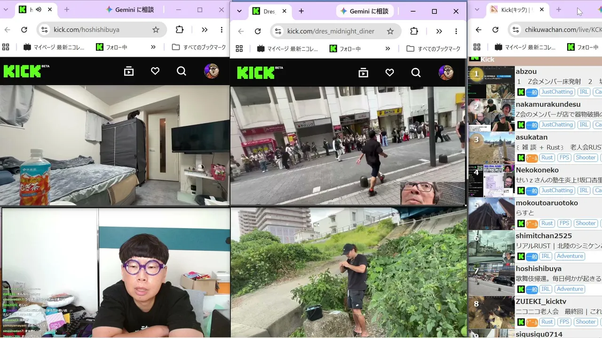View site info for kick.com/hoshishibuya

44,30
